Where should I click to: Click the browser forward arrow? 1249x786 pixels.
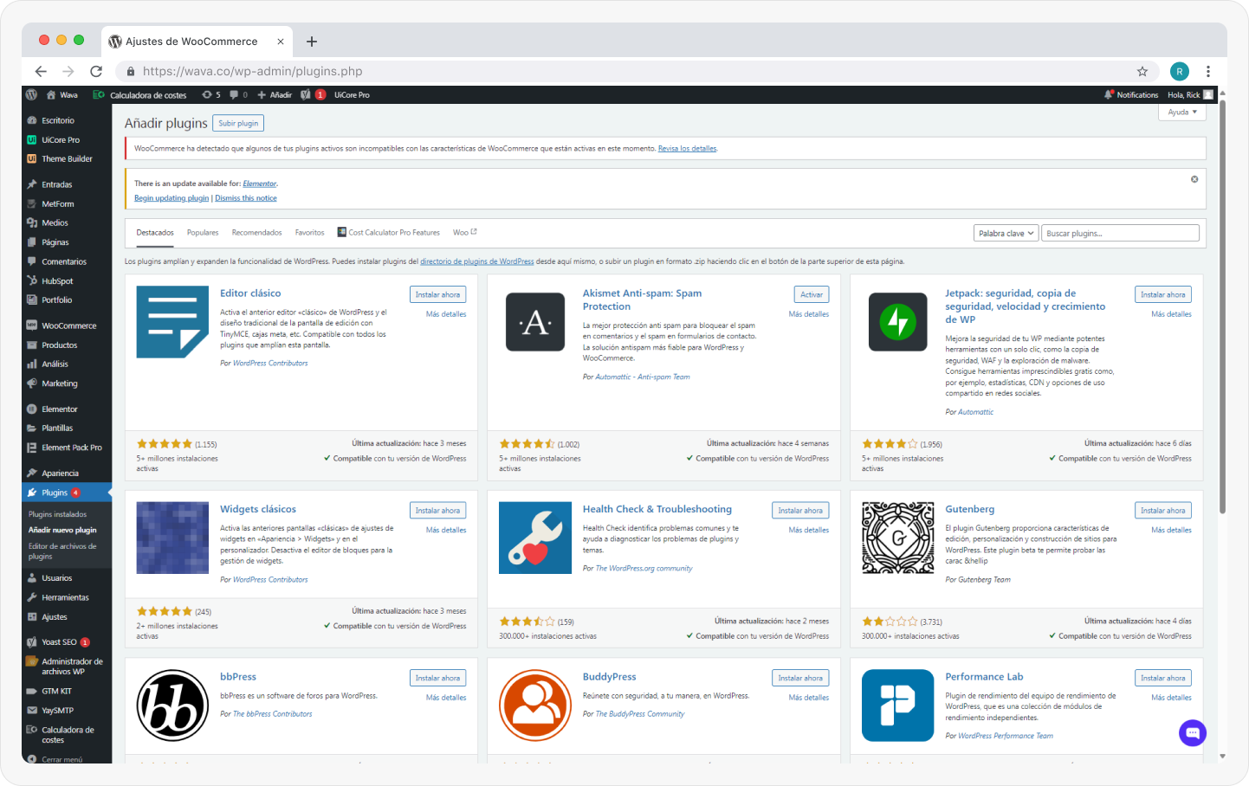pos(68,71)
